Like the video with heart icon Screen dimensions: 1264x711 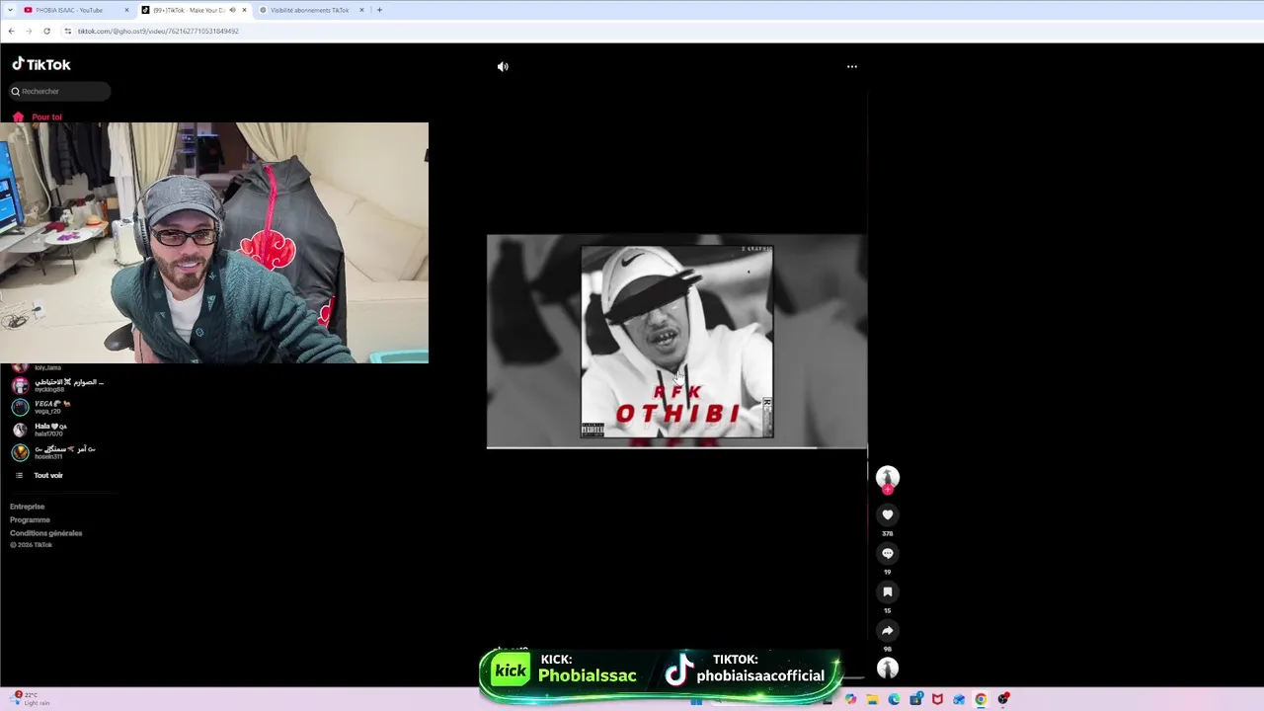pyautogui.click(x=887, y=514)
